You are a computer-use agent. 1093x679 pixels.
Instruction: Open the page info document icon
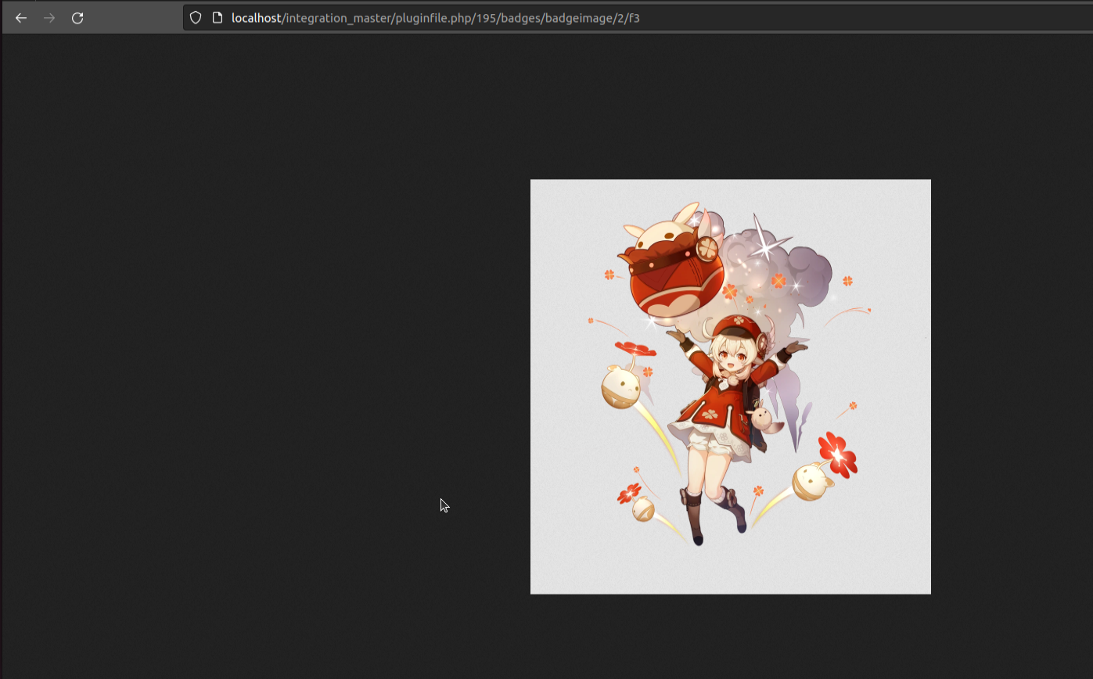tap(218, 17)
